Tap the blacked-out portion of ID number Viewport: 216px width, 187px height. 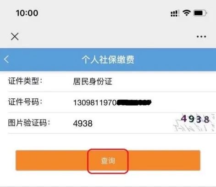point(134,102)
